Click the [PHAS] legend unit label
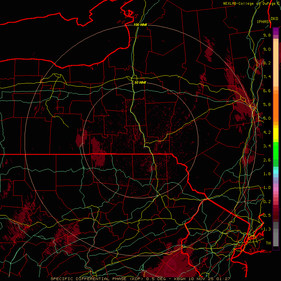This screenshot has width=281, height=281. pos(264,22)
